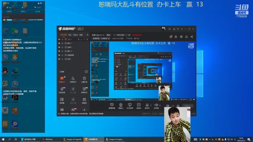This screenshot has height=142, width=253.
Task: Click the user avatar in title bar
Action: tap(164, 29)
